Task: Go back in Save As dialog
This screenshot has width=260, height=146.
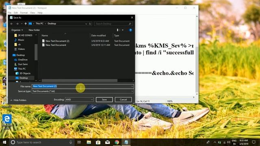Action: click(x=12, y=24)
